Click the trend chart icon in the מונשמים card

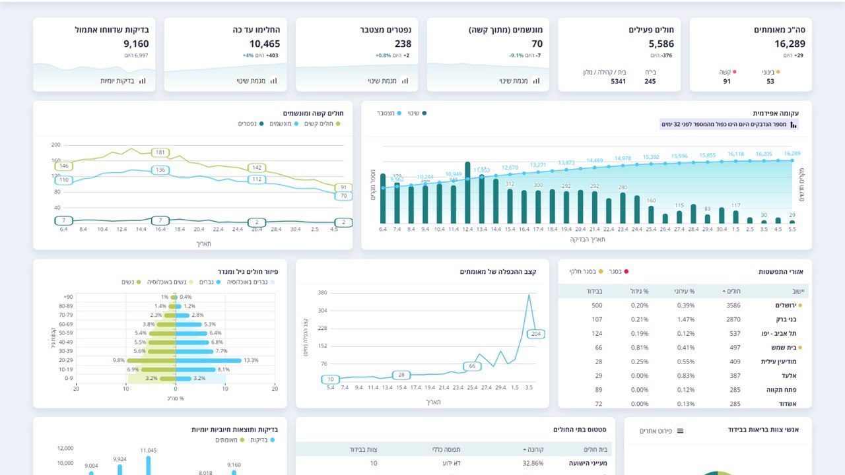point(537,81)
